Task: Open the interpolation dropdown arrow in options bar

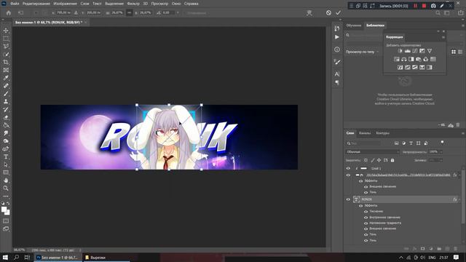Action: pos(178,13)
